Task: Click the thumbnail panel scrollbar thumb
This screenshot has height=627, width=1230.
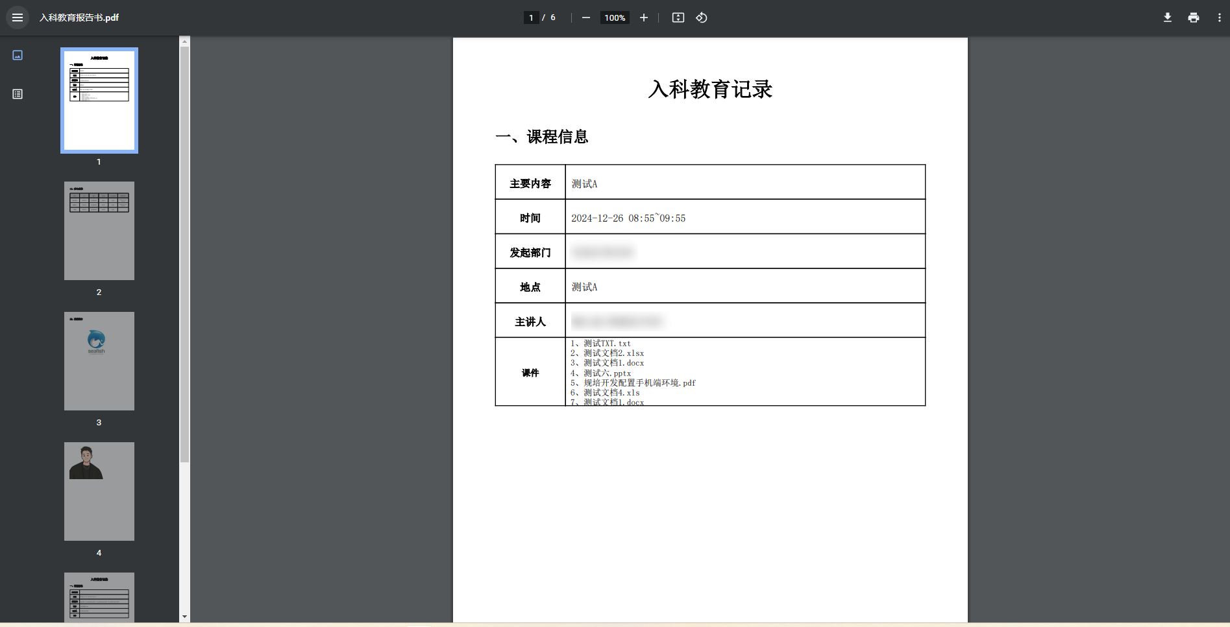Action: [185, 254]
